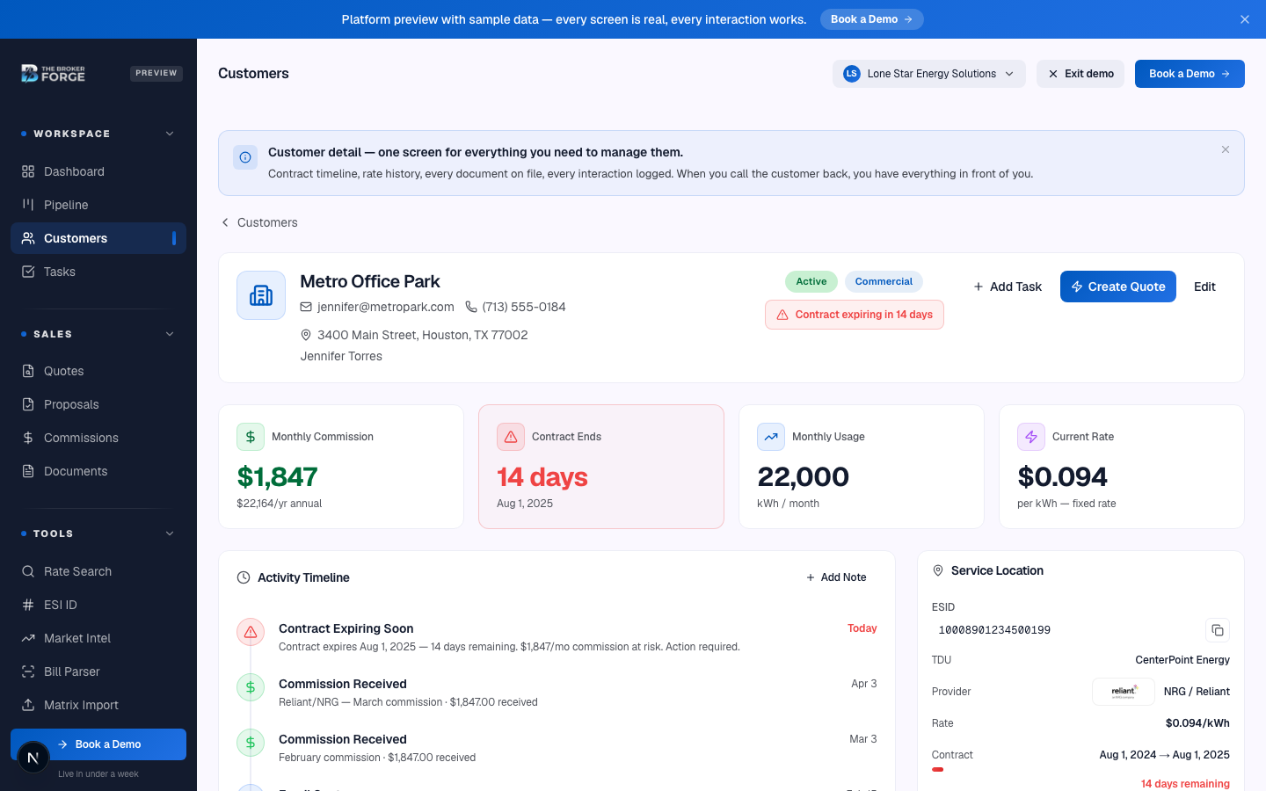This screenshot has width=1266, height=791.
Task: Click the Current Rate lightning icon
Action: click(1031, 437)
